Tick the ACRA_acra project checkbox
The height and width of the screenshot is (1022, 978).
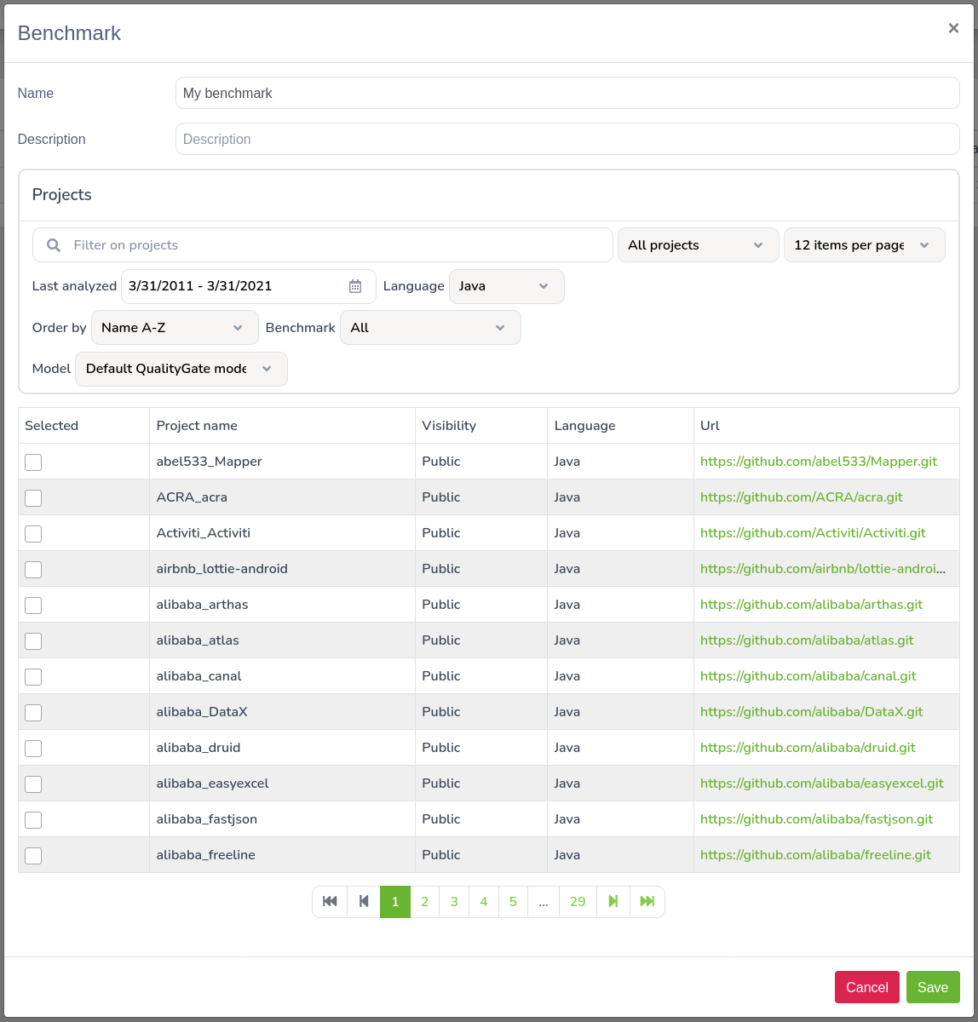click(x=33, y=498)
